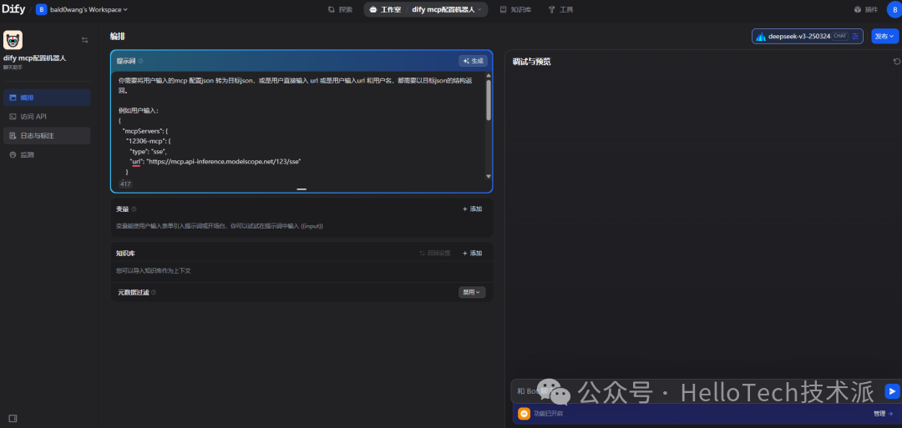
Task: Click the 生成 prompt generate button
Action: point(473,61)
